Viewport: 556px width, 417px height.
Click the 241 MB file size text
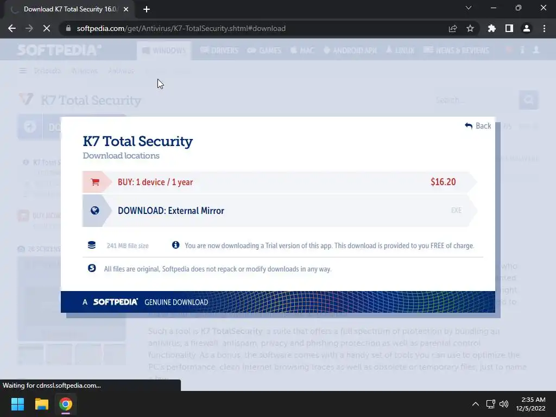coord(128,246)
